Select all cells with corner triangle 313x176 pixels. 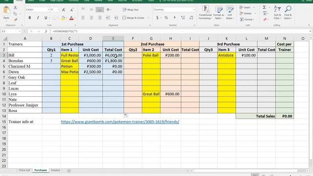[5, 39]
